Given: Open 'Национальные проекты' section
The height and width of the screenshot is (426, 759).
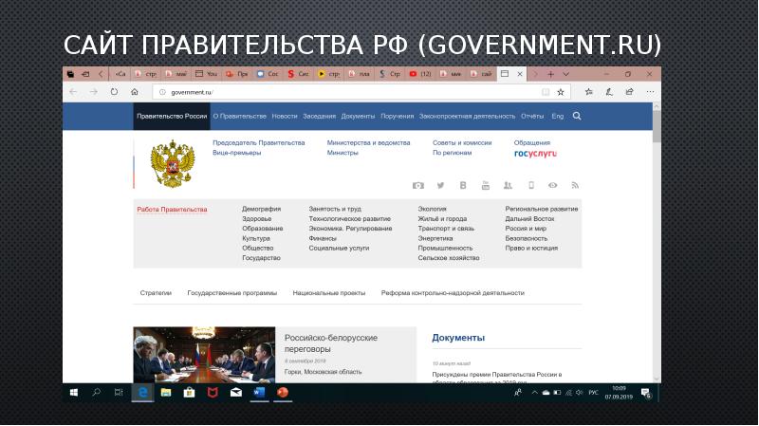Looking at the screenshot, I should coord(328,293).
